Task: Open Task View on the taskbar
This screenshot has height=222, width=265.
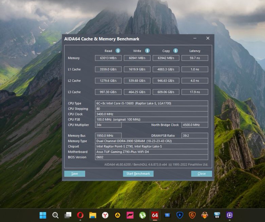Action: point(68,215)
